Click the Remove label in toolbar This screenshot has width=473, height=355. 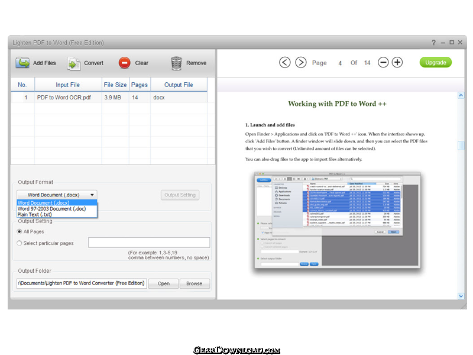click(x=196, y=63)
